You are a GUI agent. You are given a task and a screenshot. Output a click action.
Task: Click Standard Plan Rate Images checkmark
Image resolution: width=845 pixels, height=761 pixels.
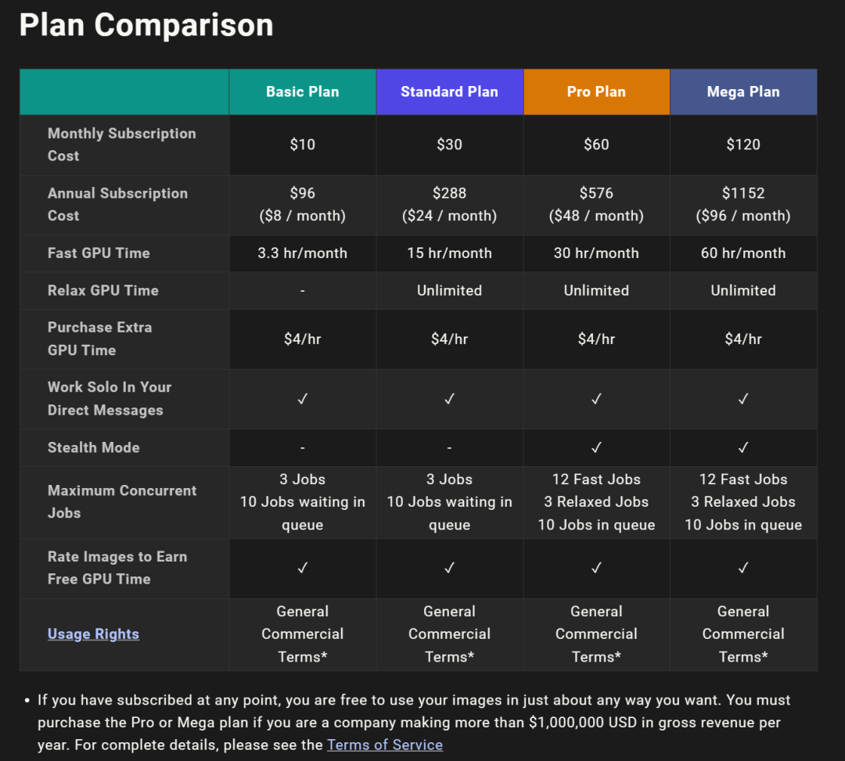(x=449, y=568)
